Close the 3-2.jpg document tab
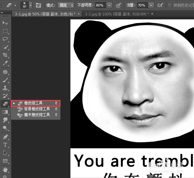This screenshot has width=194, height=178. [152, 14]
